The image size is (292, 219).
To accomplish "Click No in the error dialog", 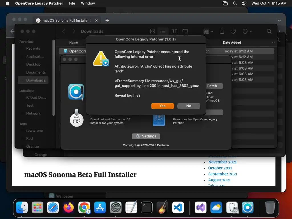I will (x=189, y=106).
